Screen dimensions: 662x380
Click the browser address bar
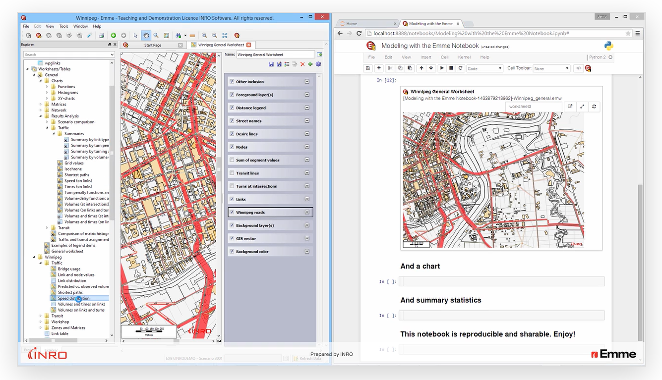pyautogui.click(x=499, y=33)
